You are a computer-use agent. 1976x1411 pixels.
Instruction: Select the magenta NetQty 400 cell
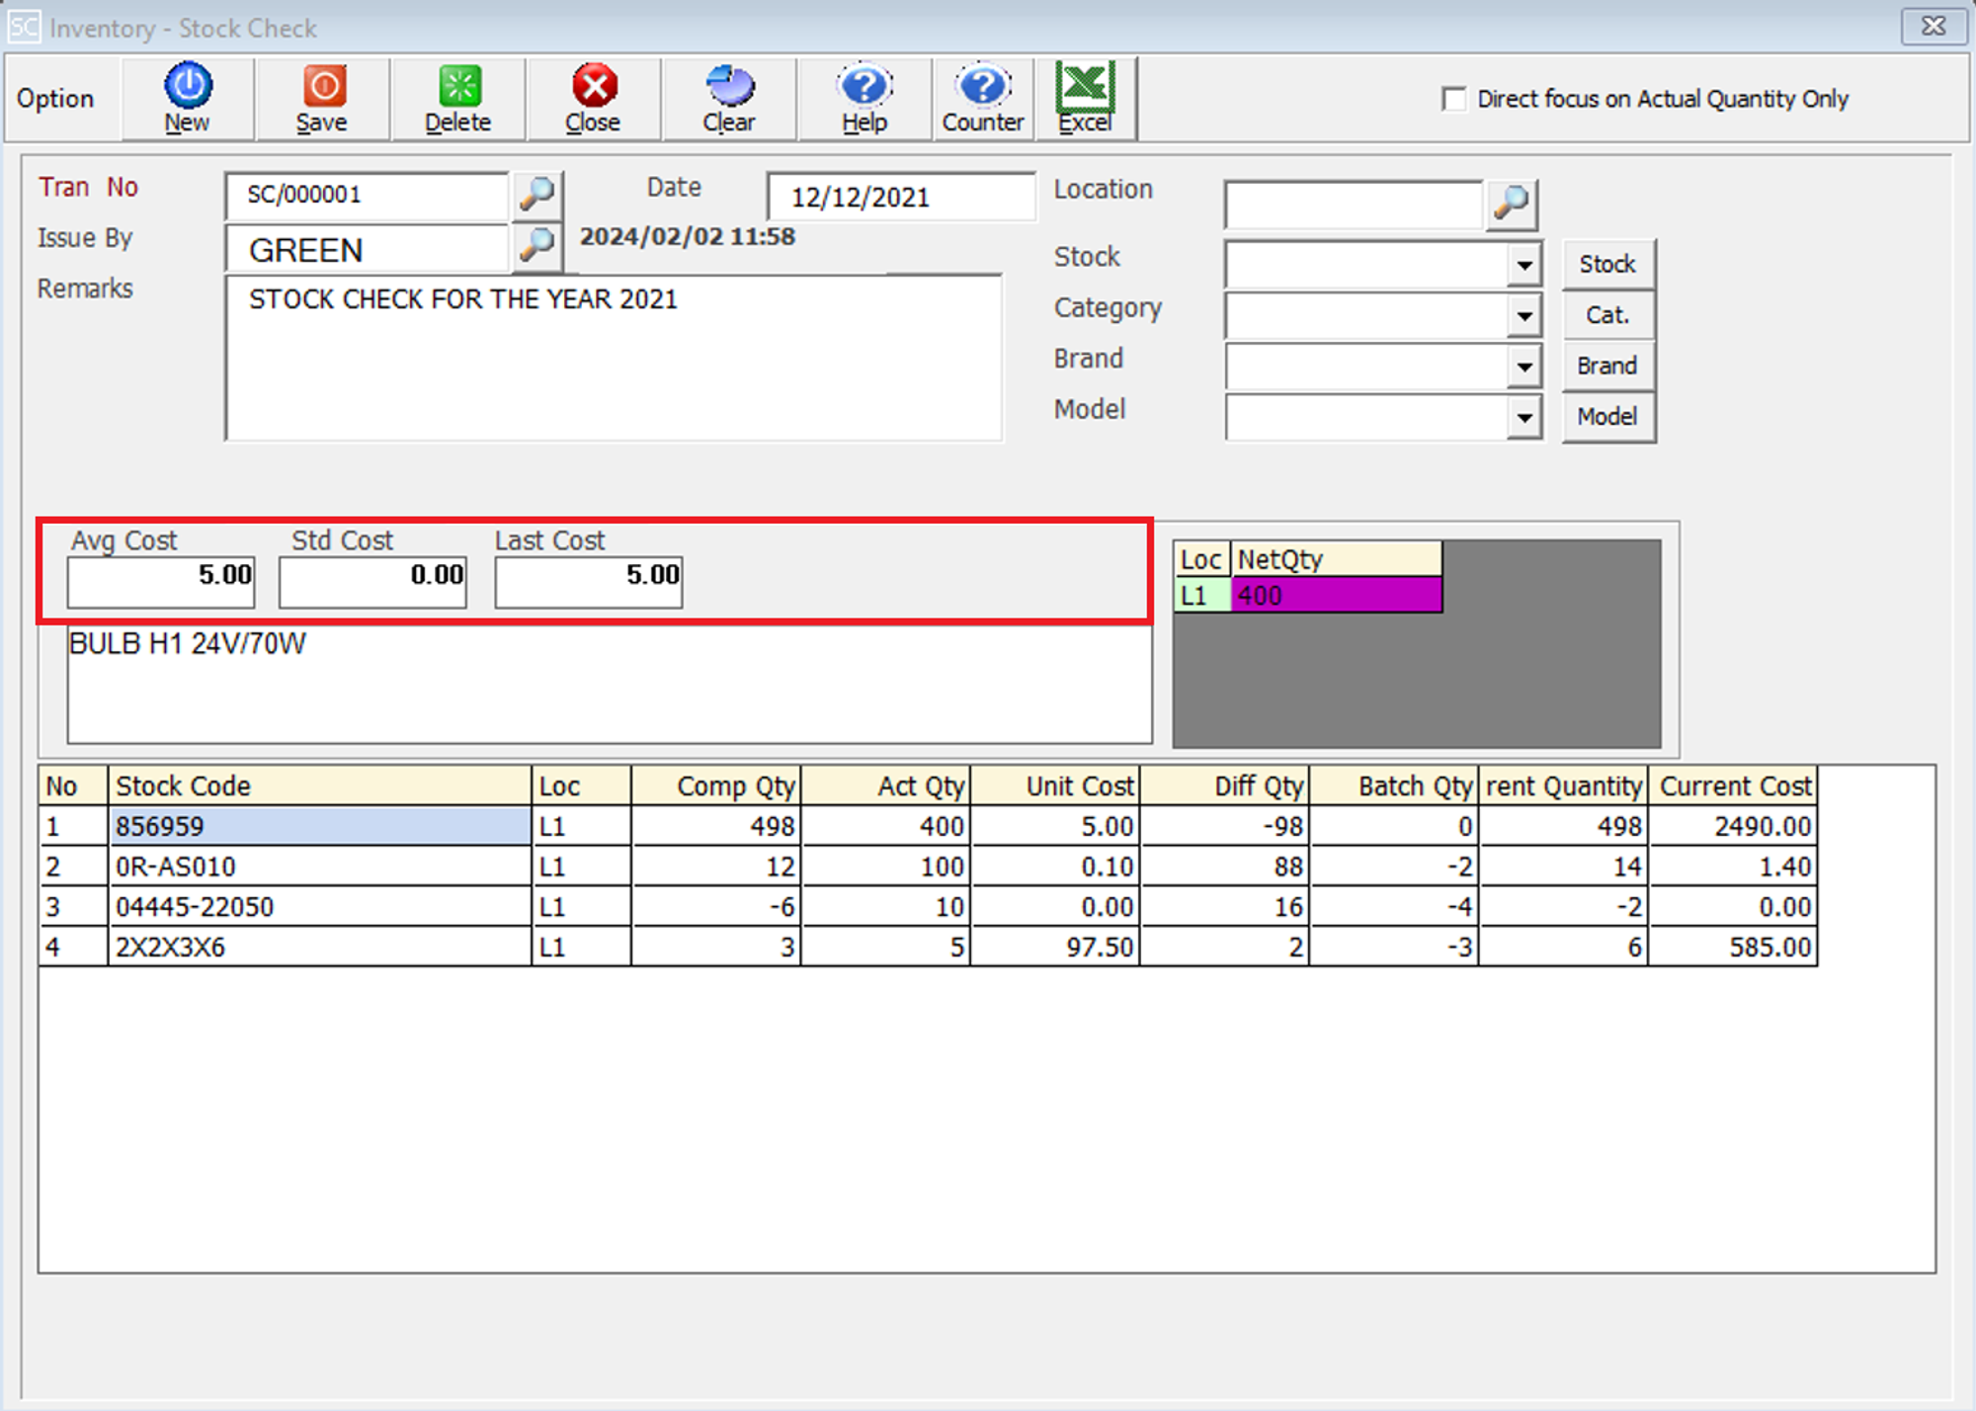click(x=1337, y=596)
